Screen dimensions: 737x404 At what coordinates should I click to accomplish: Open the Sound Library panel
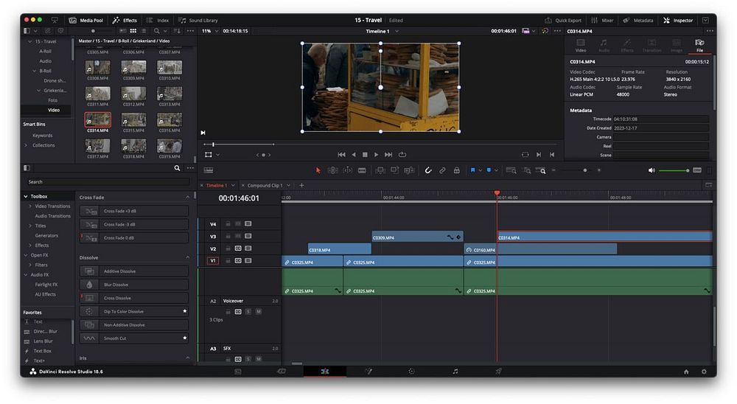pos(198,20)
